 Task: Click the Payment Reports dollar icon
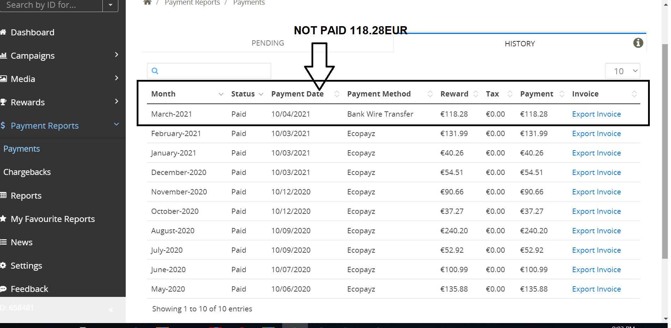tap(3, 125)
